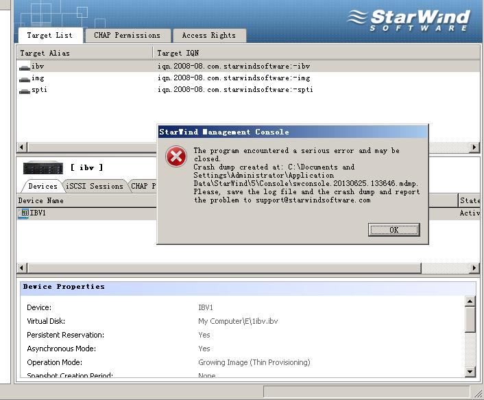
Task: Click the Device value IBV1 in properties
Action: pyautogui.click(x=205, y=307)
